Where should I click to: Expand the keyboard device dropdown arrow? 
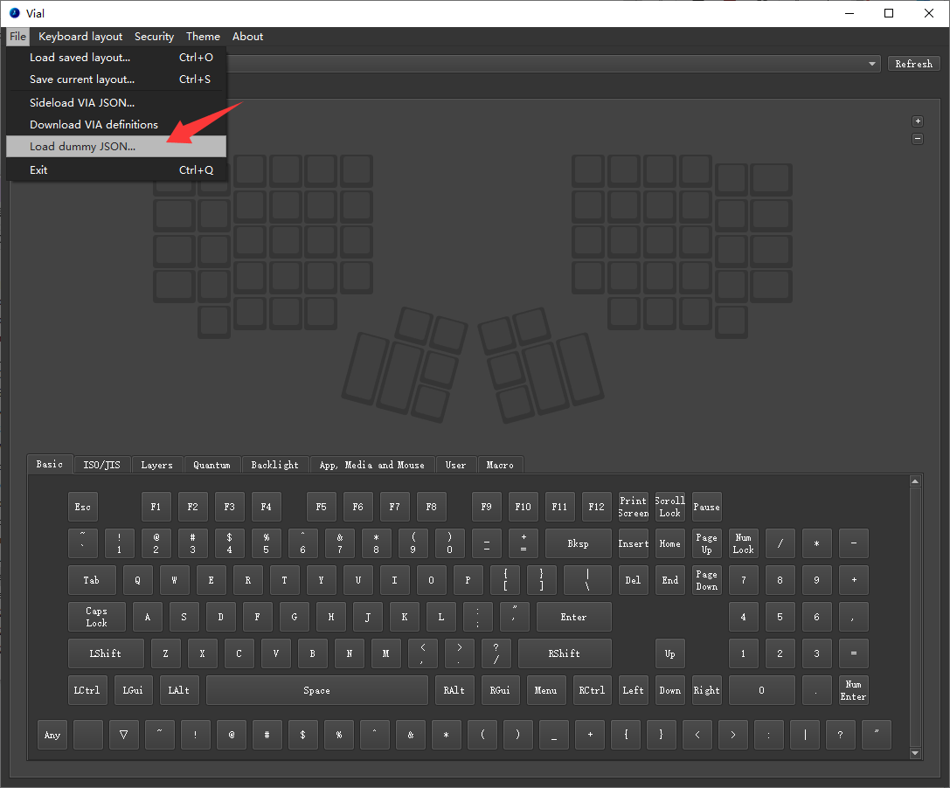point(872,64)
